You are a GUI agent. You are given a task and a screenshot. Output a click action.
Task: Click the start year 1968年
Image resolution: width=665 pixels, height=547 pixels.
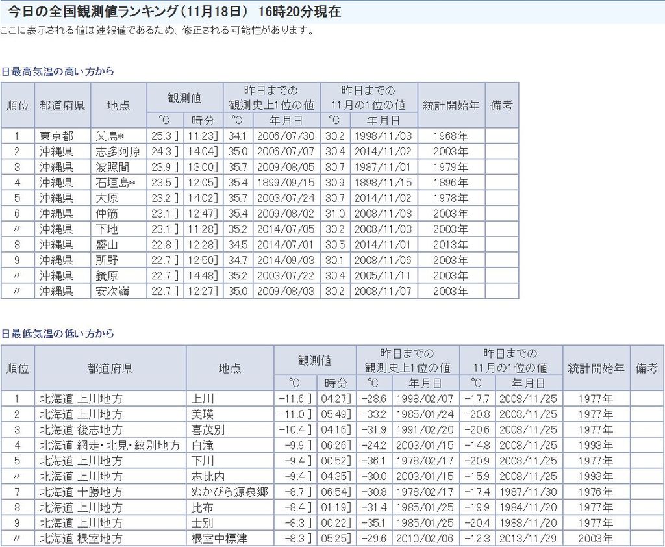[451, 136]
